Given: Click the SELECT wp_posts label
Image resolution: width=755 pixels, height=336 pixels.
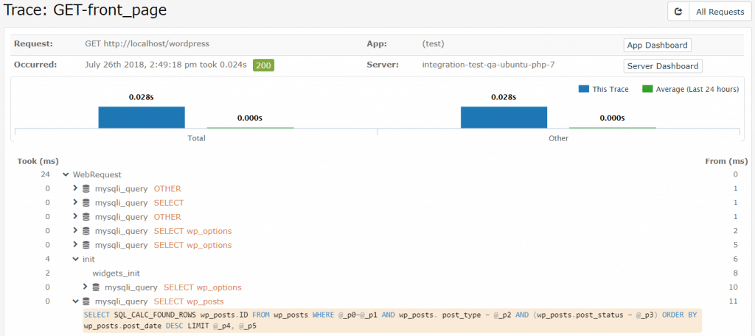Looking at the screenshot, I should pyautogui.click(x=189, y=301).
